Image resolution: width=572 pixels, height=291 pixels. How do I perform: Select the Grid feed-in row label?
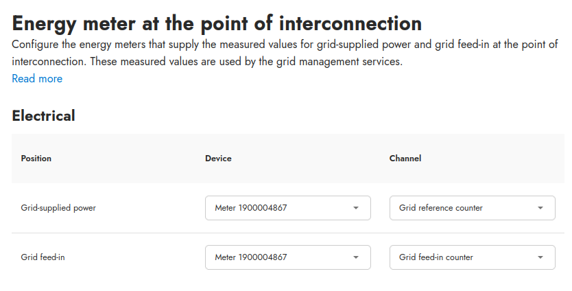pos(43,257)
